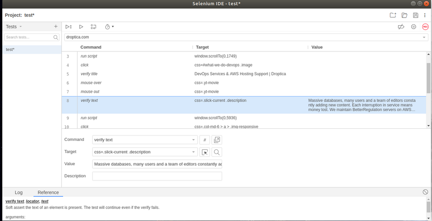
Task: Open the test execution speed control
Action: point(109,27)
